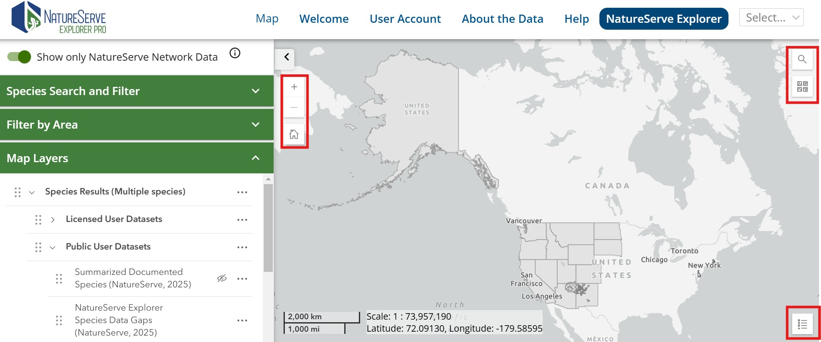Zoom out on the map
Image resolution: width=821 pixels, height=342 pixels.
click(x=294, y=107)
